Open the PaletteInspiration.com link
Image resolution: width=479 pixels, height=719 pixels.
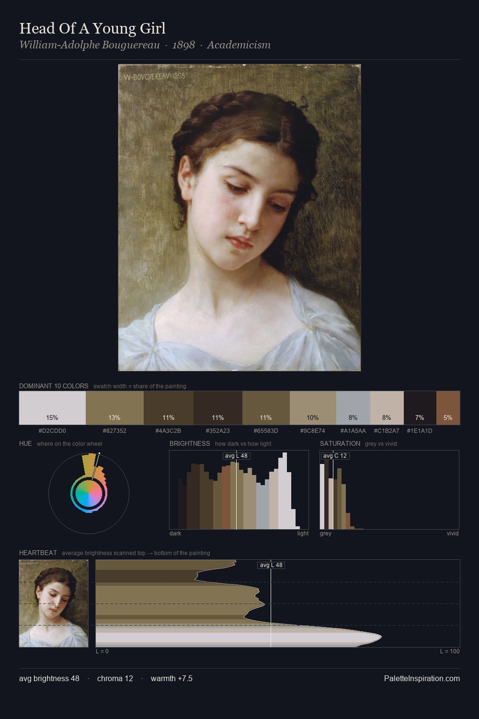coord(422,678)
